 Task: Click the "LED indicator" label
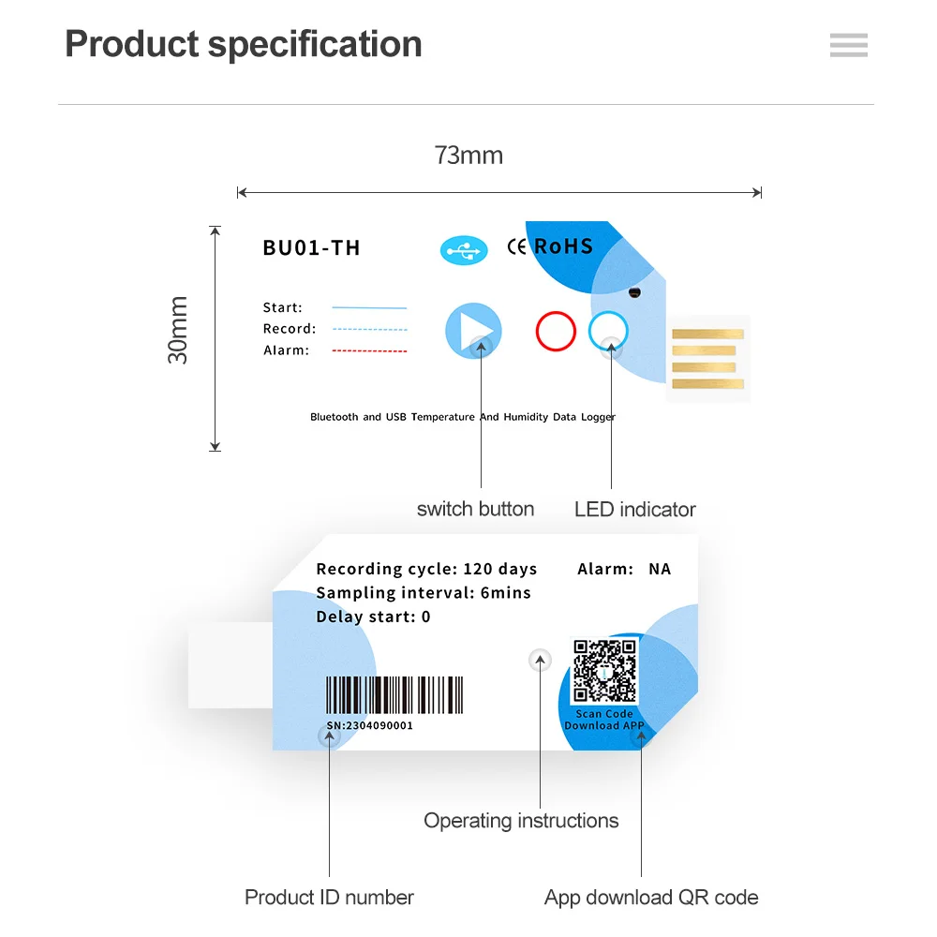pyautogui.click(x=635, y=510)
